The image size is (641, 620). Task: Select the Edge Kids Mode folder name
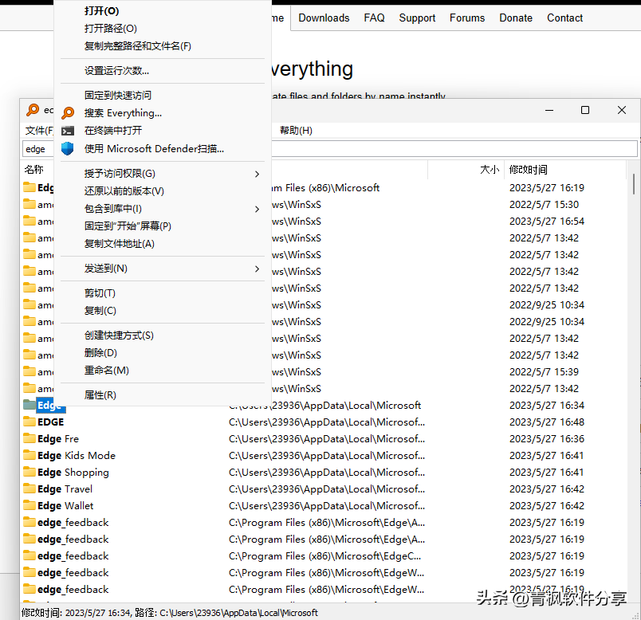tap(77, 455)
